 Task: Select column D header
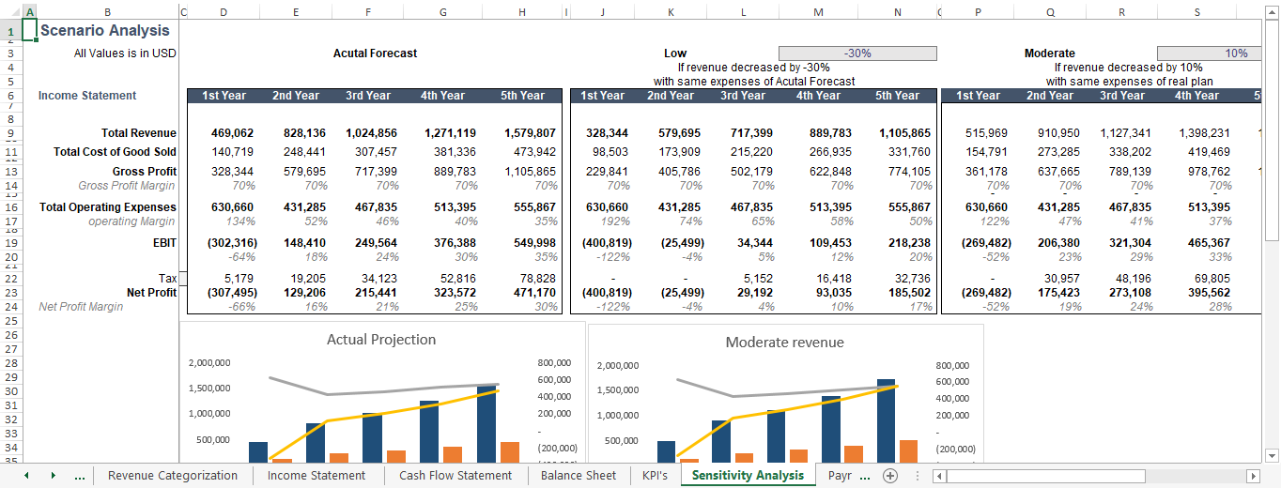[x=222, y=11]
